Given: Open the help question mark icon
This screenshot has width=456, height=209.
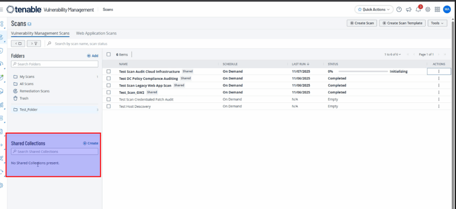Looking at the screenshot, I should [x=399, y=9].
